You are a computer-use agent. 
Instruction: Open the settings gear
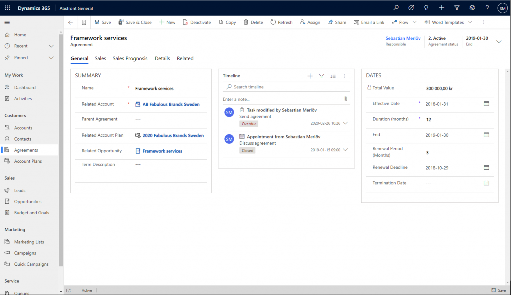[472, 8]
